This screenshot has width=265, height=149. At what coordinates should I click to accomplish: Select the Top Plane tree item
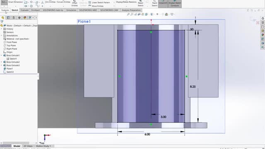[11, 46]
